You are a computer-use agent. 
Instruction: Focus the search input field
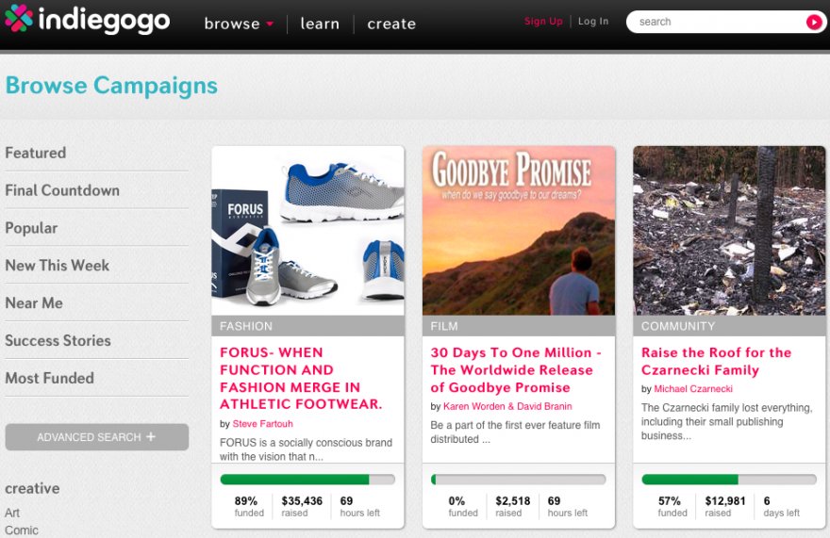717,22
